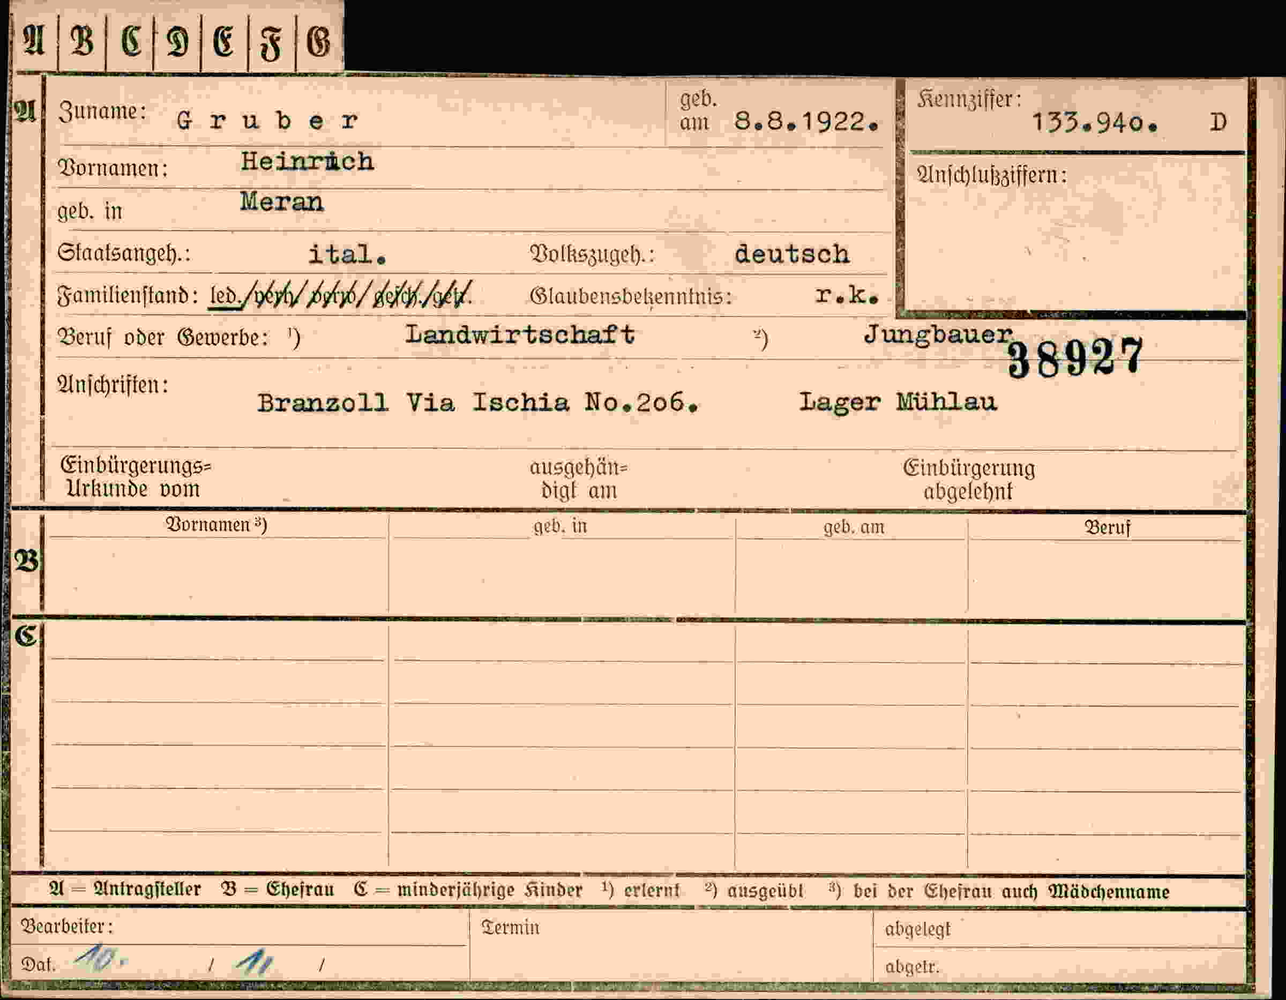
Task: Click the 'Einbürgerung abgelehnt' label
Action: 969,480
